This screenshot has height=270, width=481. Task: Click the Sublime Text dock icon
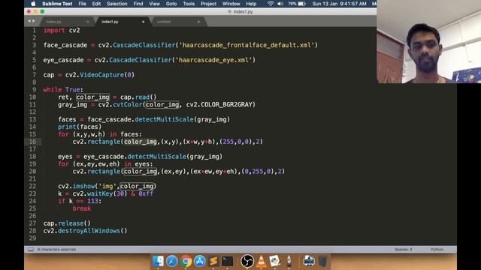[213, 261]
